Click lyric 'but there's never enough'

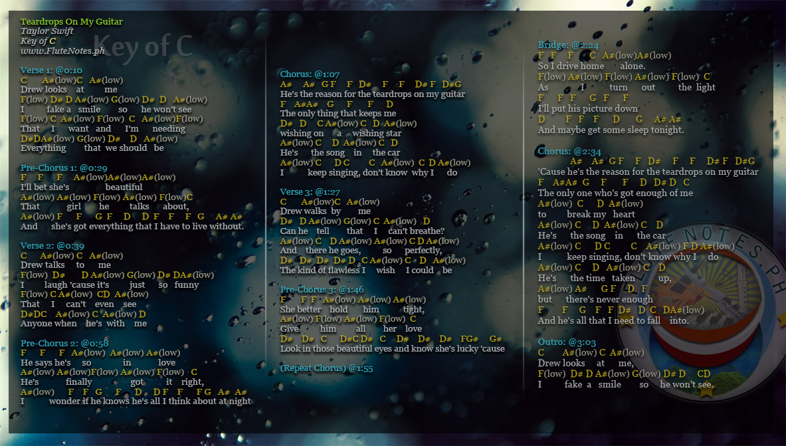(595, 300)
